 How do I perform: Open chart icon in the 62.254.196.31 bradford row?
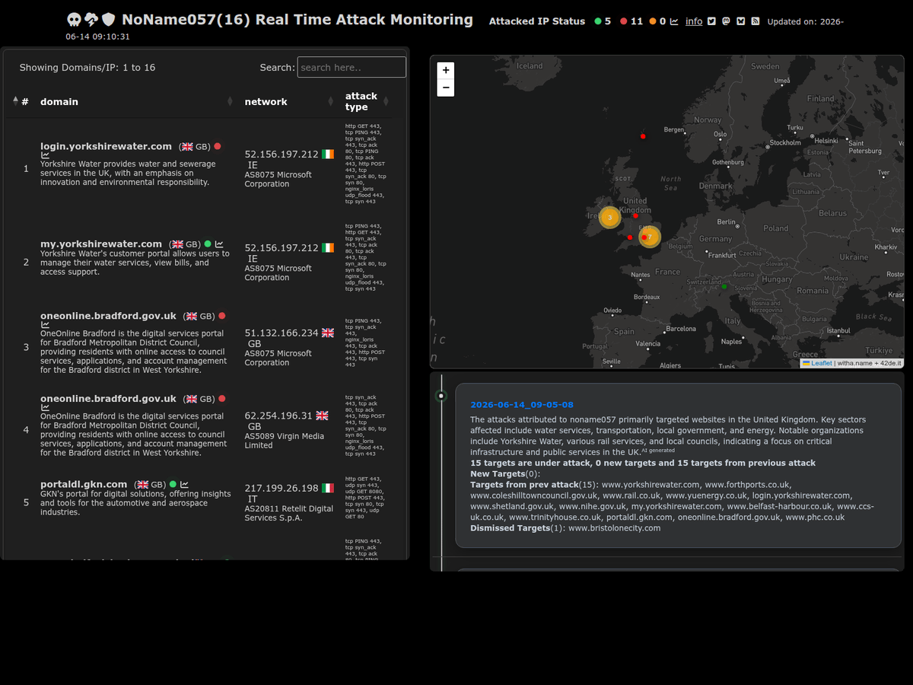(x=45, y=408)
